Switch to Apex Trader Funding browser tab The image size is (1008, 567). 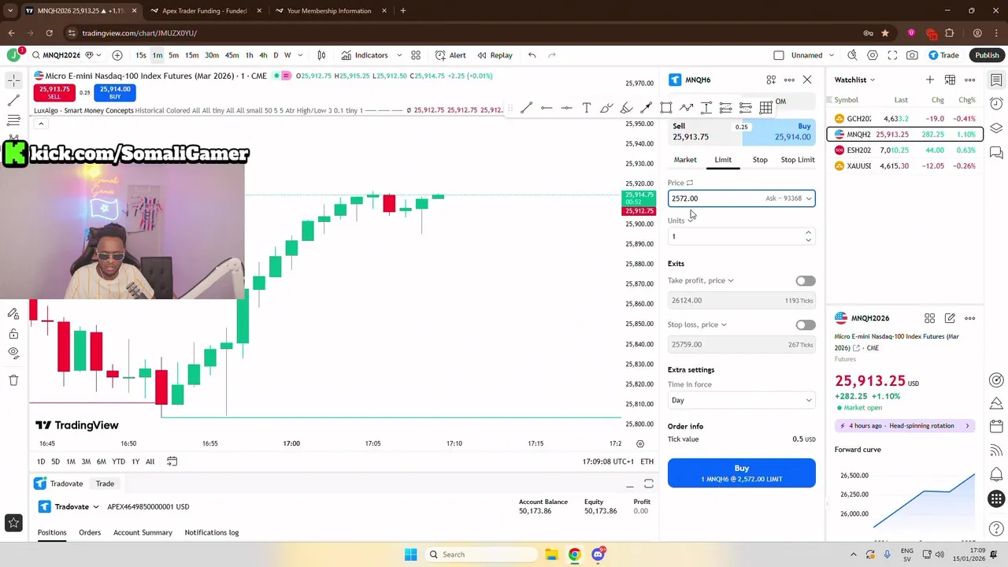click(205, 11)
